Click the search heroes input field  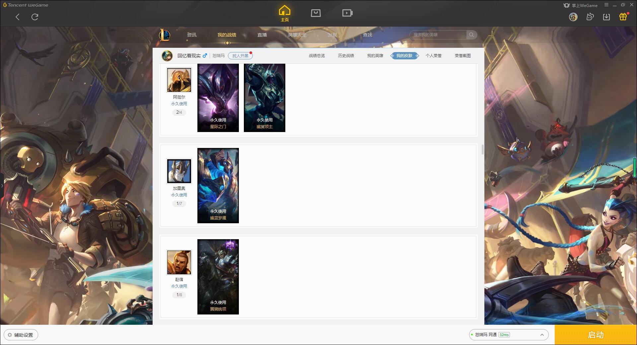pos(439,35)
